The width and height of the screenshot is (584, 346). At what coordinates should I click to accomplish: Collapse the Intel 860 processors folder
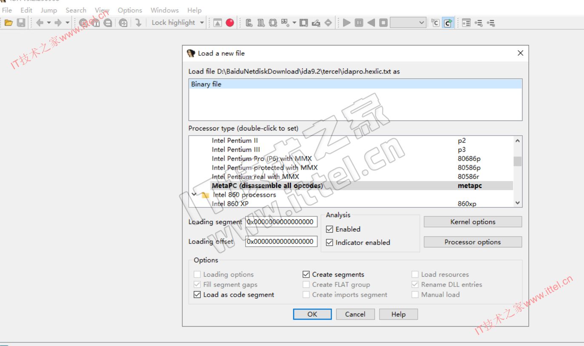point(194,195)
